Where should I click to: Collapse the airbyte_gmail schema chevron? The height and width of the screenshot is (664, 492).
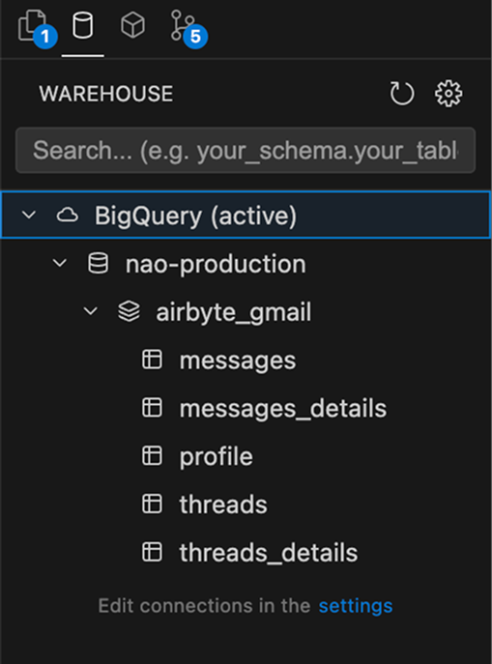coord(91,311)
